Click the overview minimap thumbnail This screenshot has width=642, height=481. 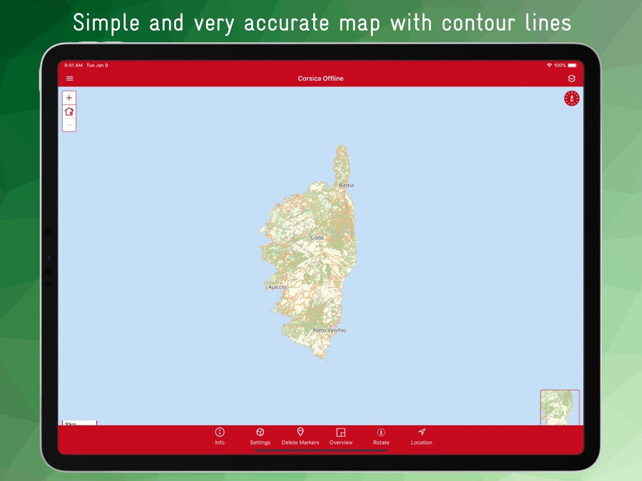[560, 407]
